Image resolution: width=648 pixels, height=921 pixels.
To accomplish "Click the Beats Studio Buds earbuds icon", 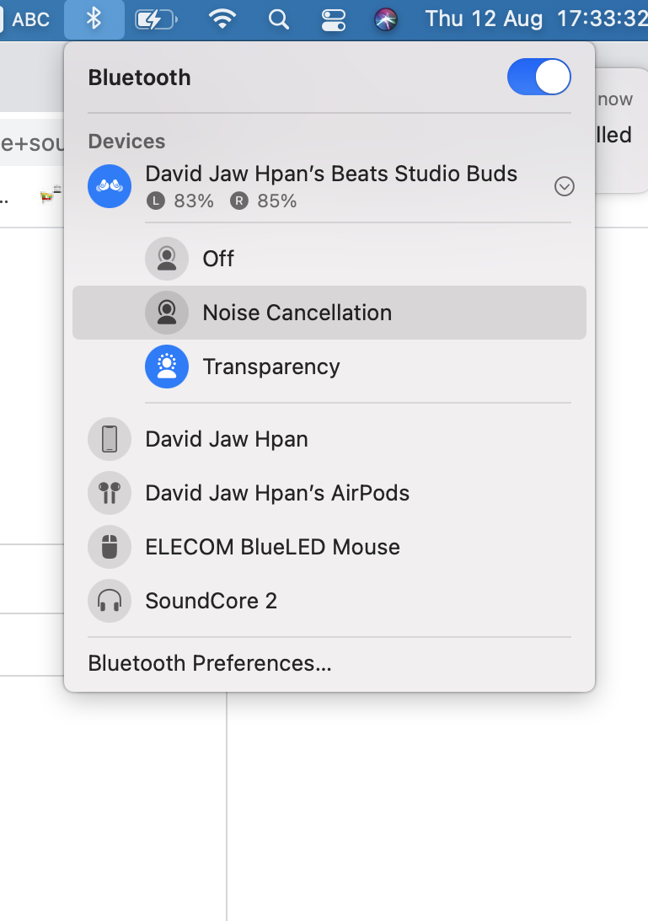I will click(x=110, y=186).
